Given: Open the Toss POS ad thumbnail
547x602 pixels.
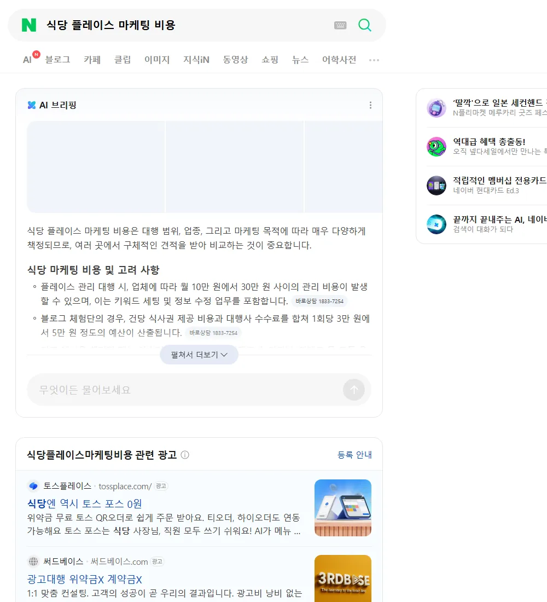Looking at the screenshot, I should click(343, 507).
